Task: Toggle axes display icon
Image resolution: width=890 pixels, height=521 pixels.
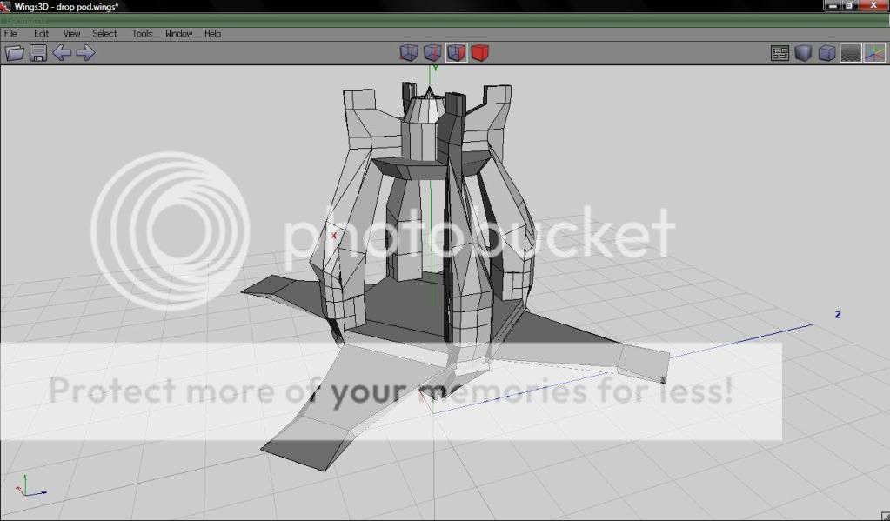Action: tap(873, 53)
